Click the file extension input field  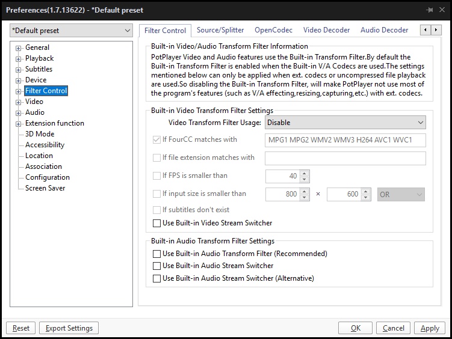tap(345, 158)
